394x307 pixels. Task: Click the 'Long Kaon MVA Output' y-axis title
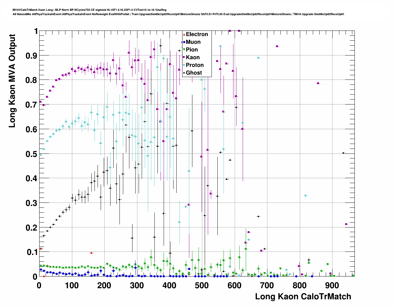click(12, 81)
